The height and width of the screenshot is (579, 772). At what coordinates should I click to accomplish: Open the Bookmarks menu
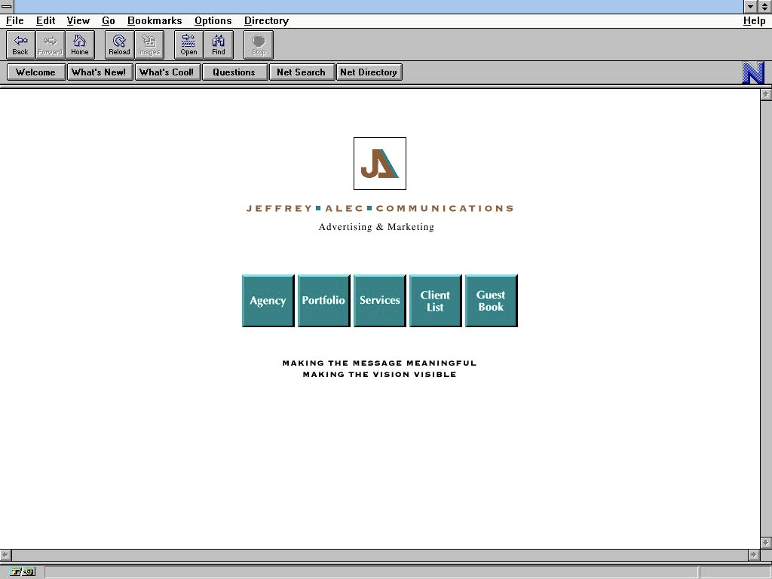(x=155, y=21)
